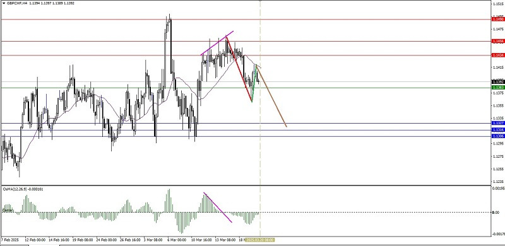Click the 12 Feb 00:00 time axis label
This screenshot has width=505, height=246.
35,240
